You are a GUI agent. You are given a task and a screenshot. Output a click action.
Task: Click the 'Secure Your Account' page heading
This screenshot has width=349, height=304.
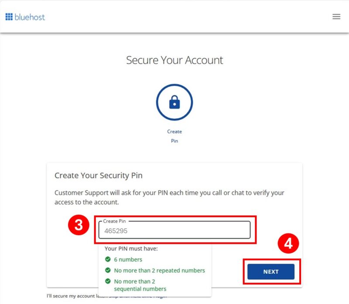pyautogui.click(x=174, y=60)
